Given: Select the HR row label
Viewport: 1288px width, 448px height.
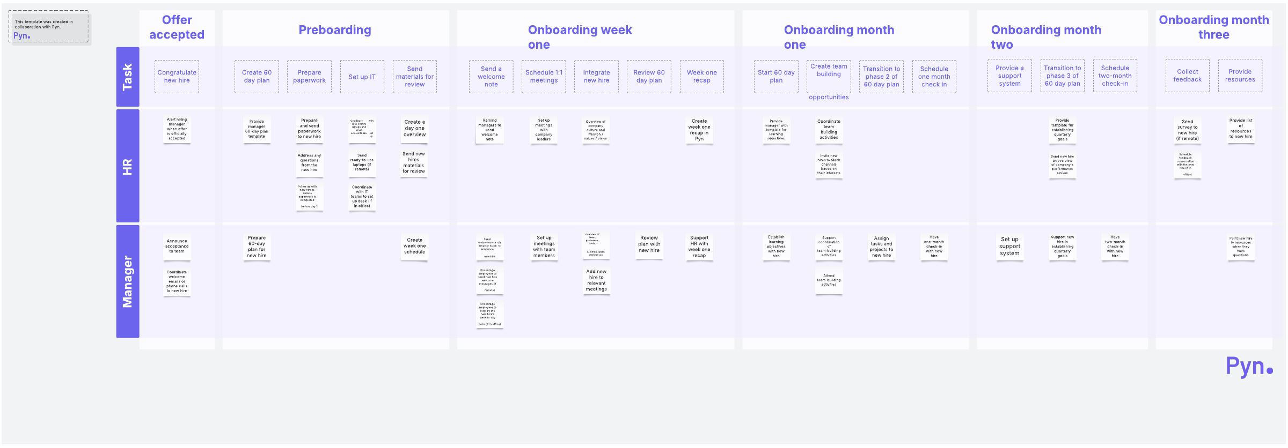Looking at the screenshot, I should (x=128, y=166).
